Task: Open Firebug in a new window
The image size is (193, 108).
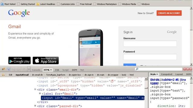Action: pos(188,69)
